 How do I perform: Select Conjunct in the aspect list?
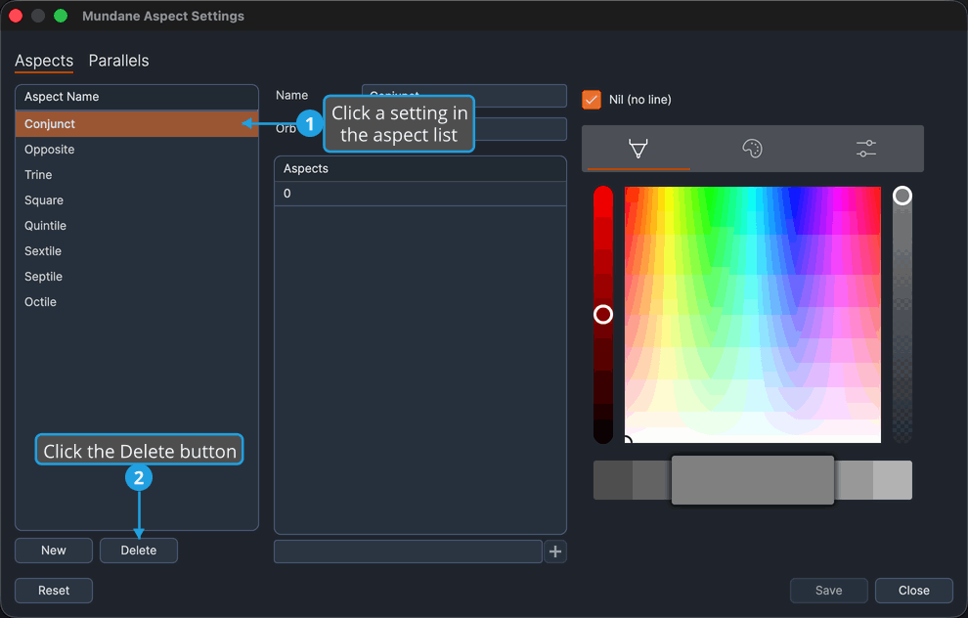[137, 123]
